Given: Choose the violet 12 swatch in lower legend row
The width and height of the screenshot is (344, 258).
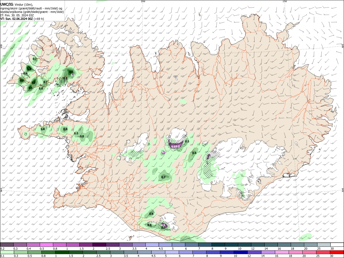Looking at the screenshot, I should click(254, 252).
